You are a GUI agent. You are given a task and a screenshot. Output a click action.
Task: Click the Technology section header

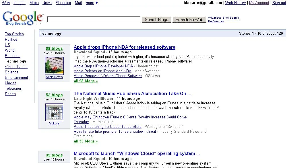pyautogui.click(x=51, y=34)
